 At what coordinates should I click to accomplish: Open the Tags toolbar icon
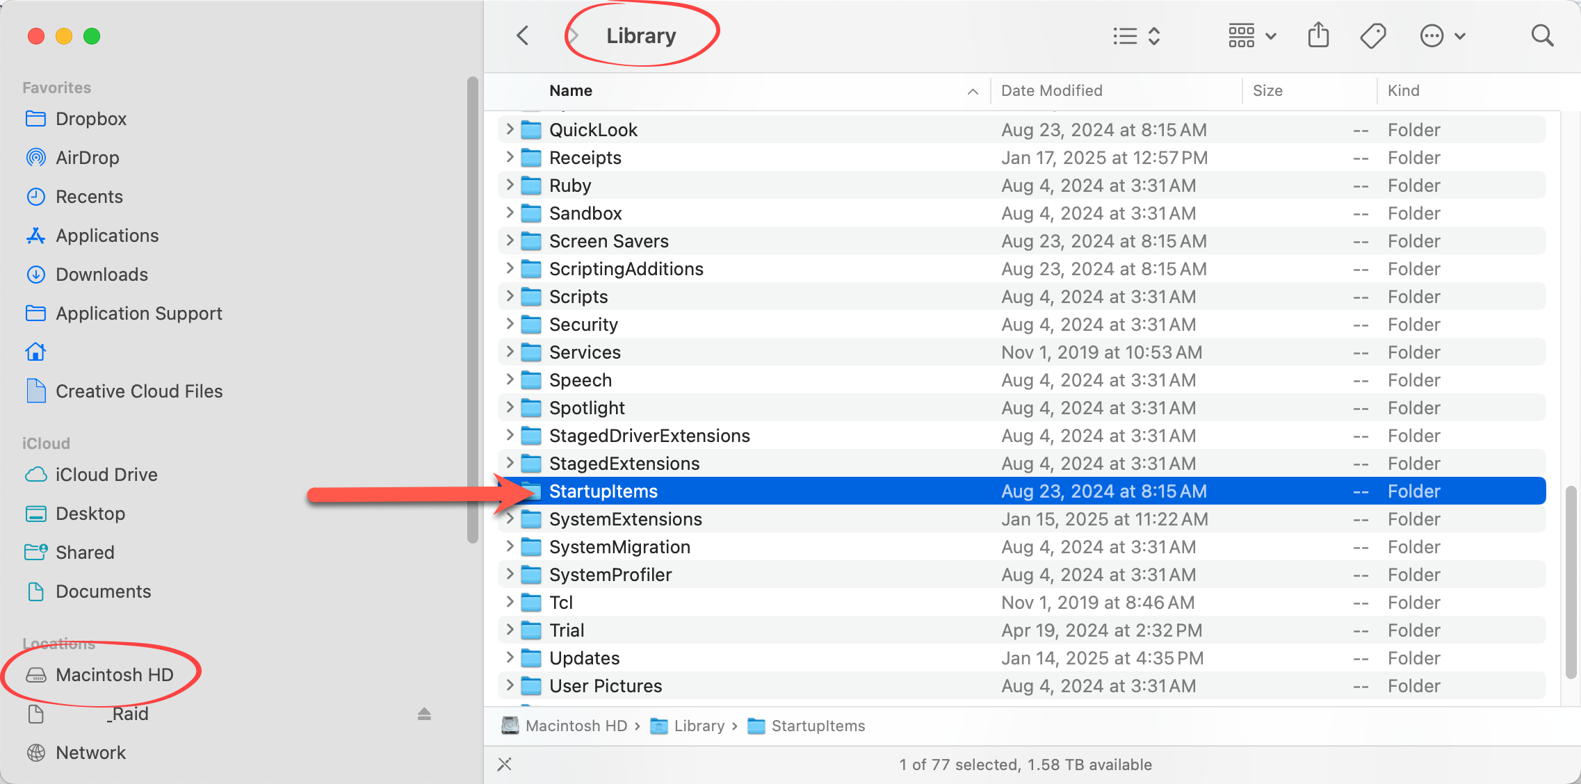click(1372, 35)
